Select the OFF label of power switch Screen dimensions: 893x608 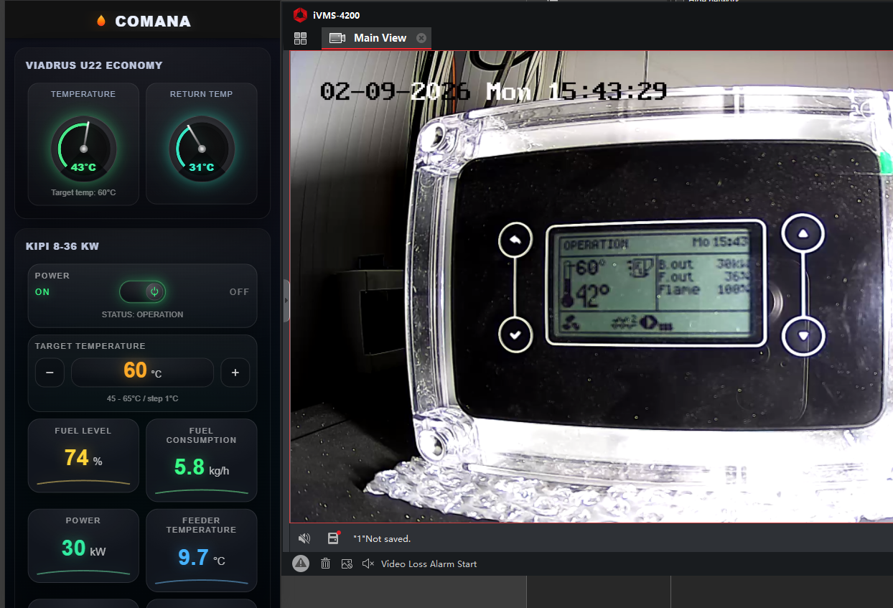coord(239,292)
